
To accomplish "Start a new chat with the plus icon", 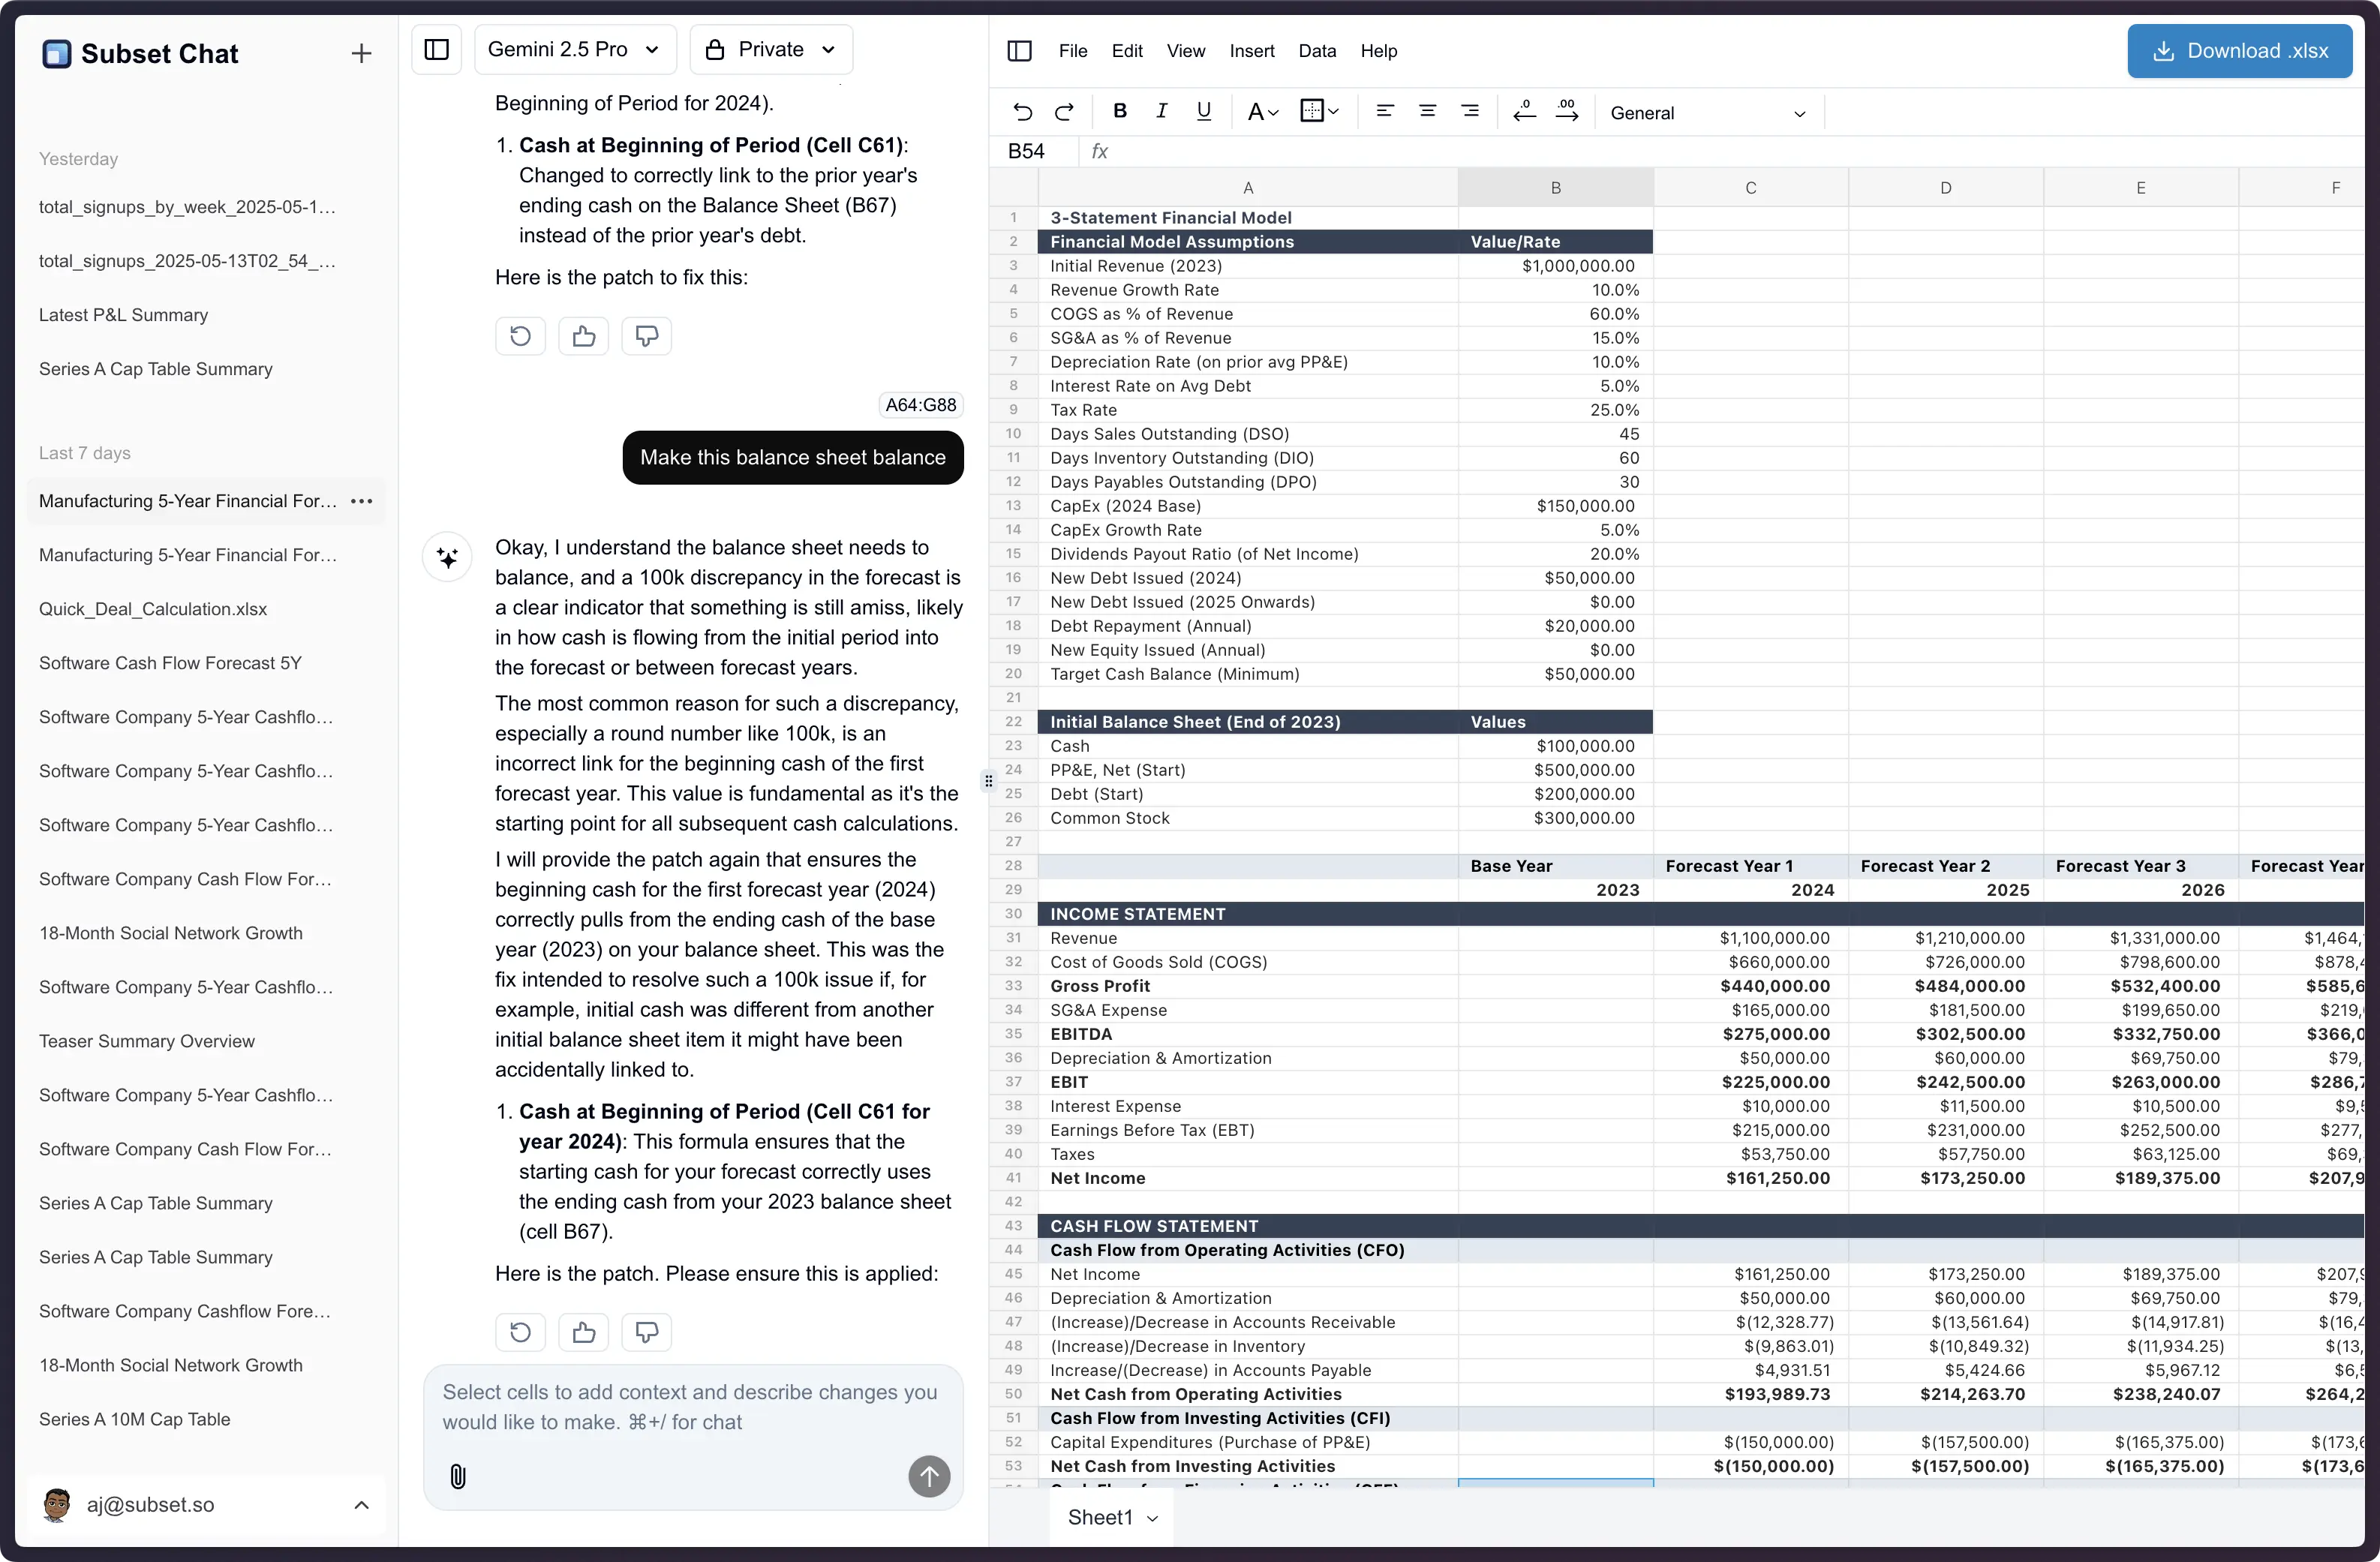I will 361,54.
